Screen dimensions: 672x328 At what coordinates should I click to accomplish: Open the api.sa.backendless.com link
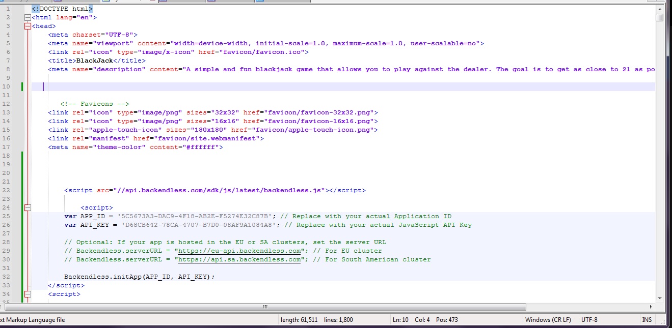[x=239, y=259]
